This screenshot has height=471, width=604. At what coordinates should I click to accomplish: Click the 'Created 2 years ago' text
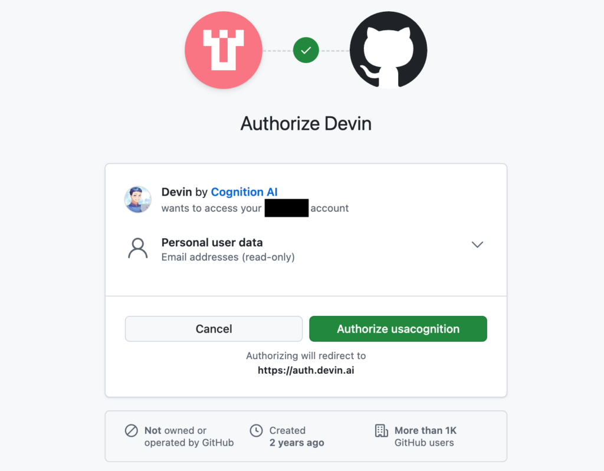coord(296,436)
